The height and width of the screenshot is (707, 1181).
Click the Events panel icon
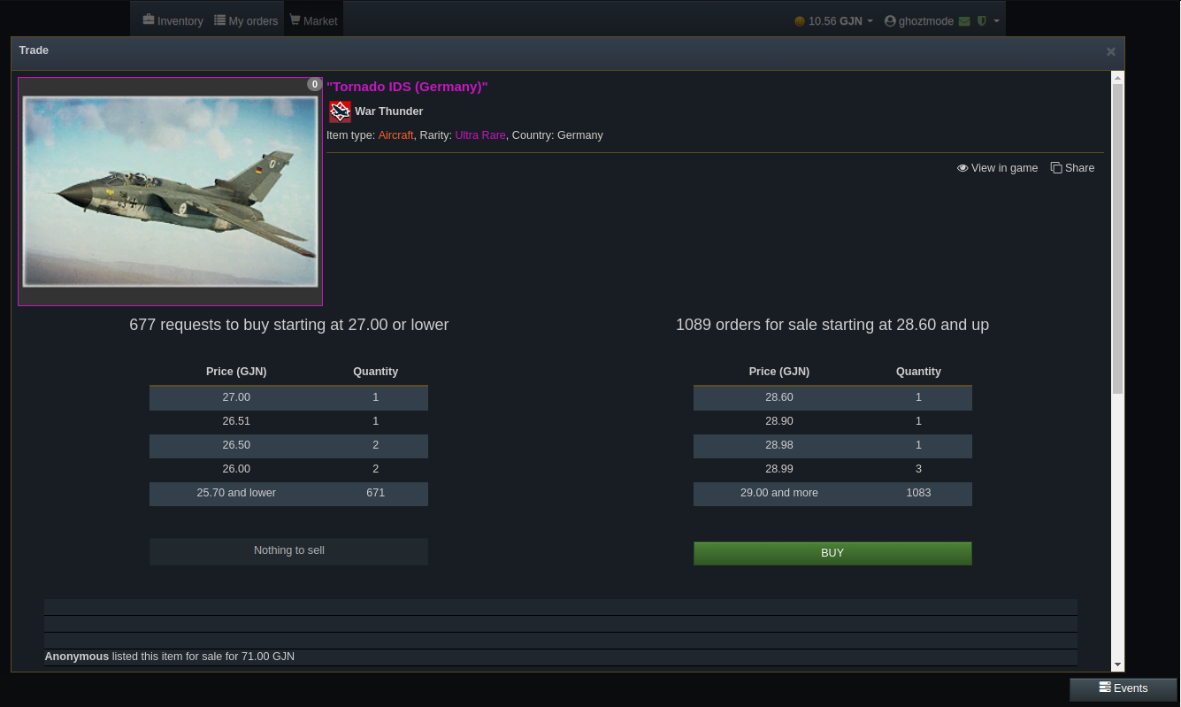(1104, 688)
